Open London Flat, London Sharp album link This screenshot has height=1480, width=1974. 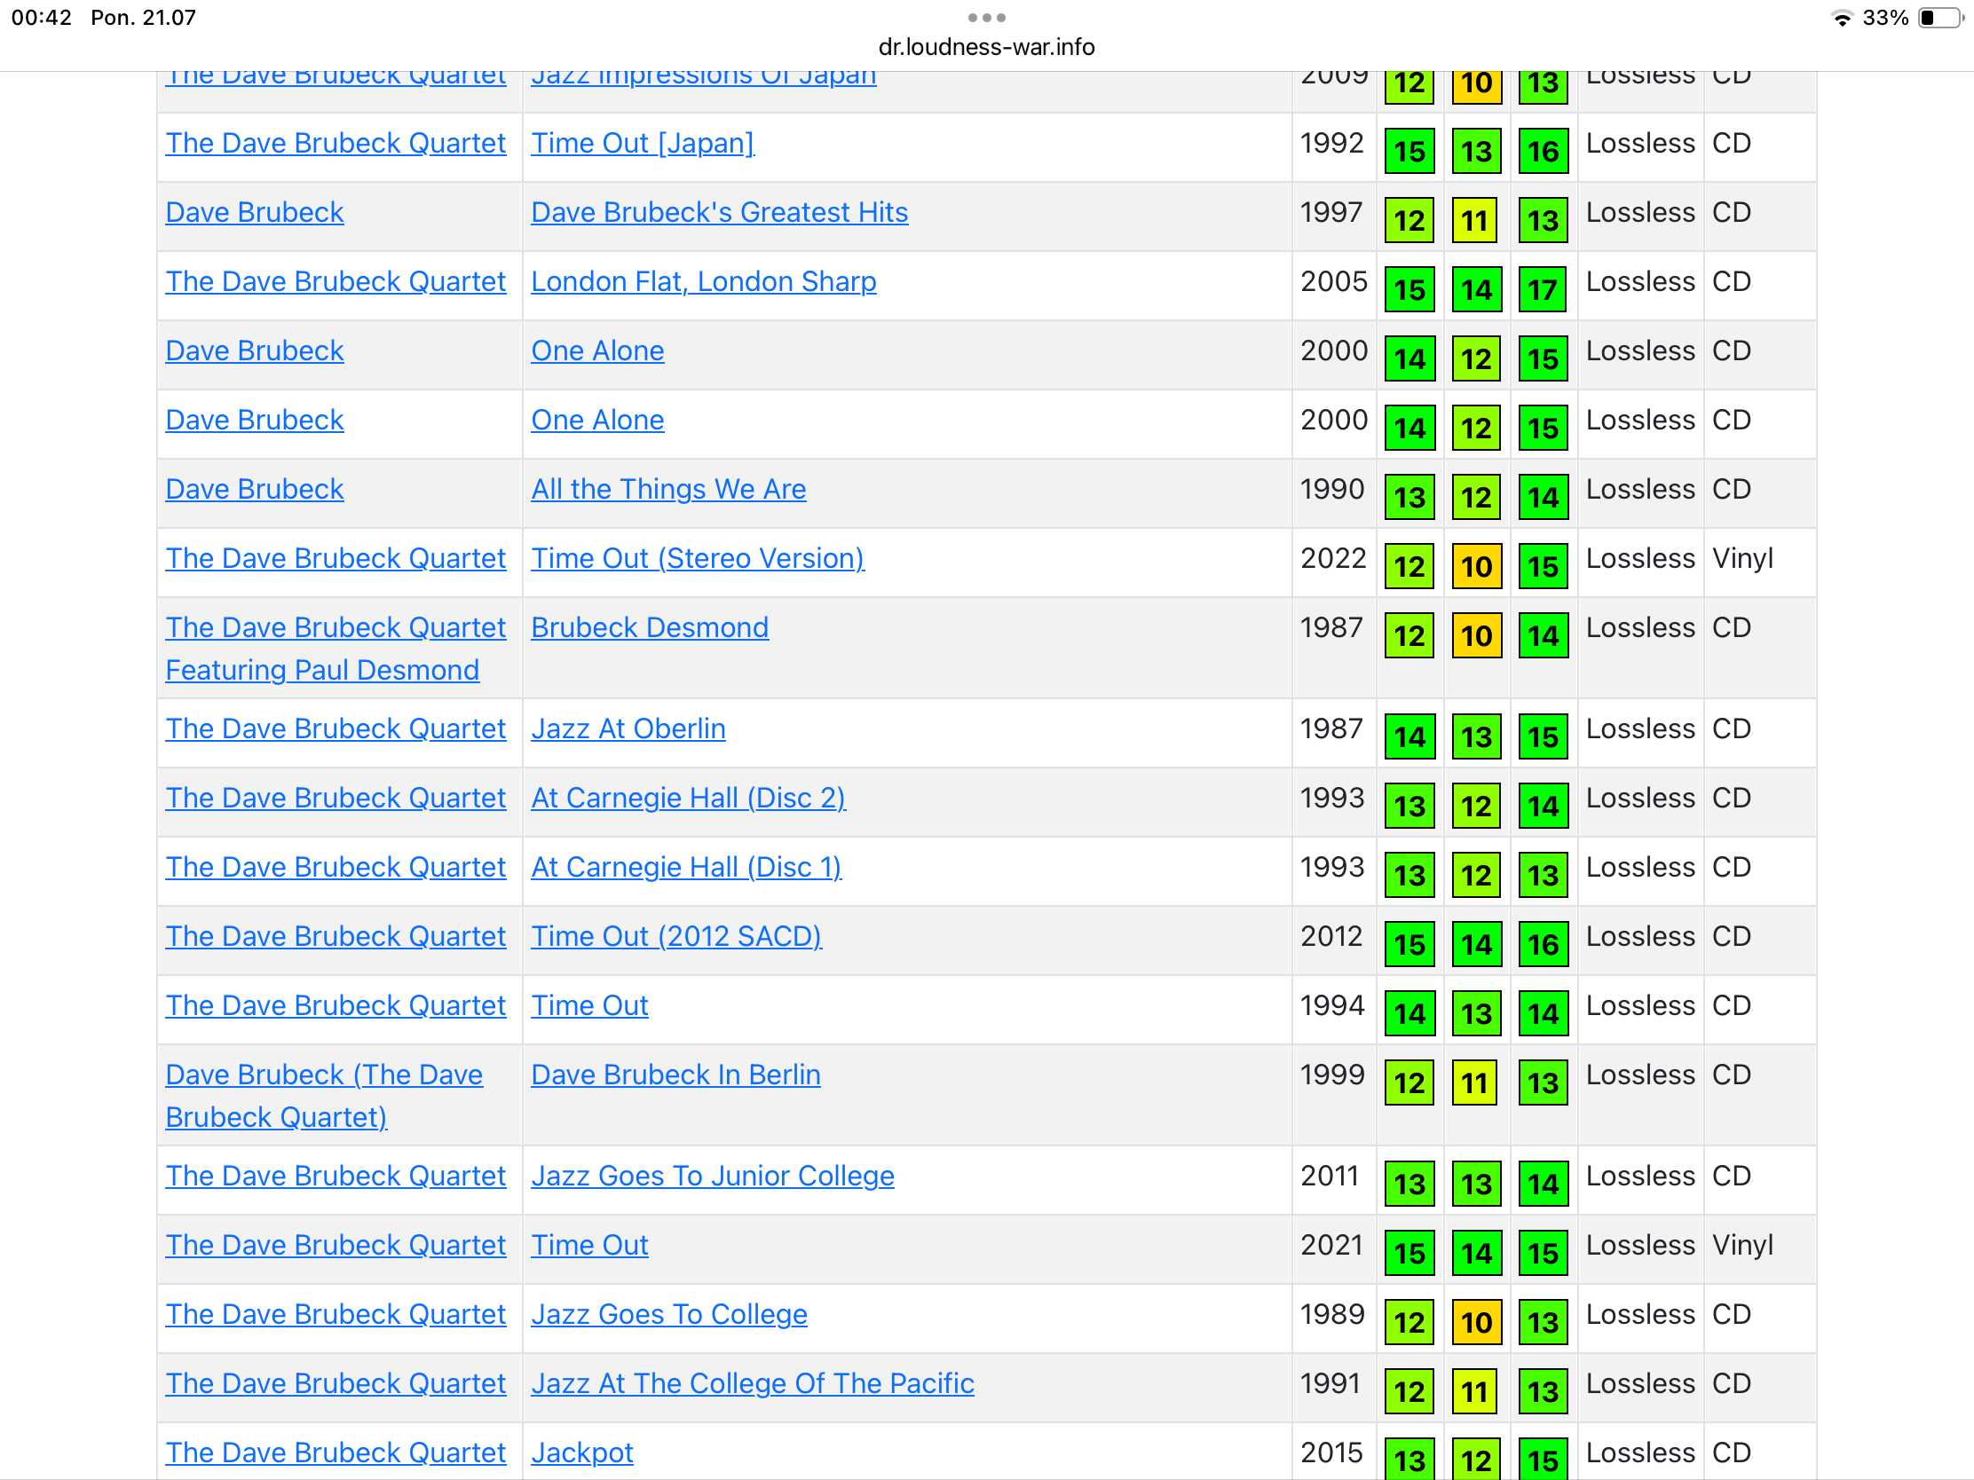pos(703,281)
